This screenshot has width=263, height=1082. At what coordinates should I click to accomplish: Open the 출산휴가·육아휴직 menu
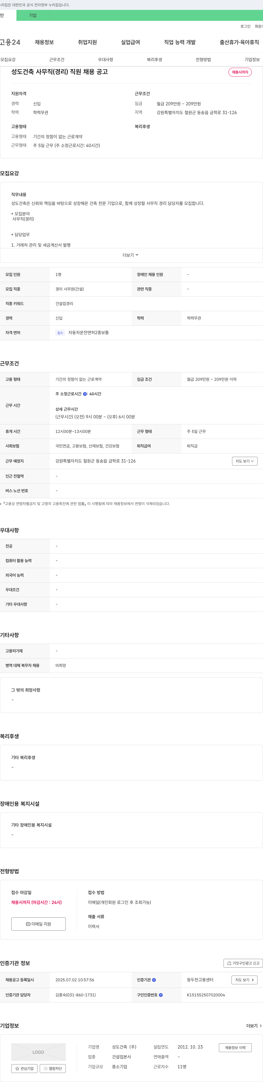click(239, 42)
